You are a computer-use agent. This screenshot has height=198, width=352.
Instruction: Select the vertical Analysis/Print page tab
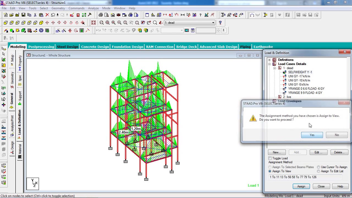click(x=12, y=126)
